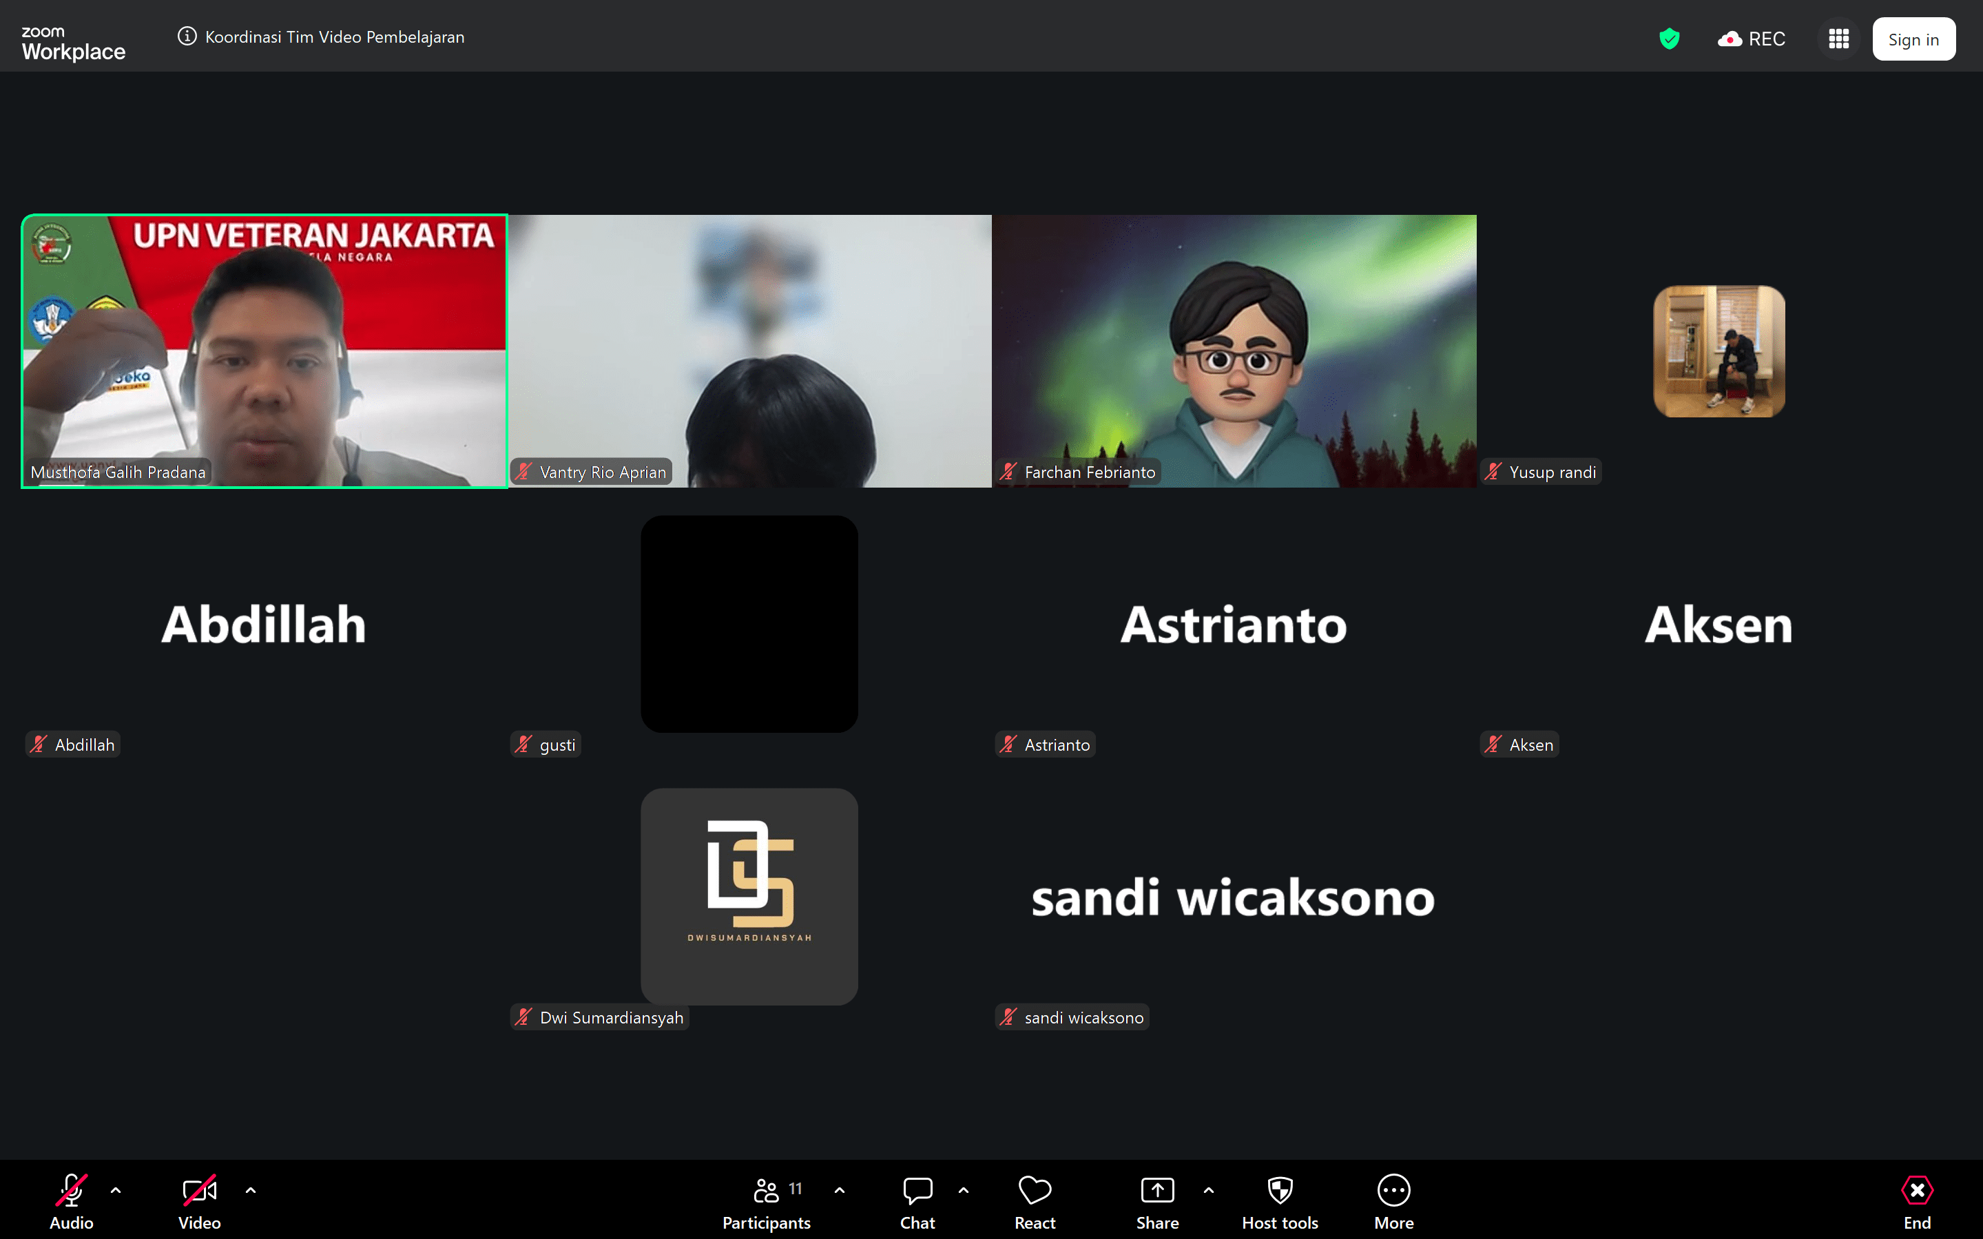The height and width of the screenshot is (1239, 1983).
Task: Click the Sign in button
Action: (x=1913, y=39)
